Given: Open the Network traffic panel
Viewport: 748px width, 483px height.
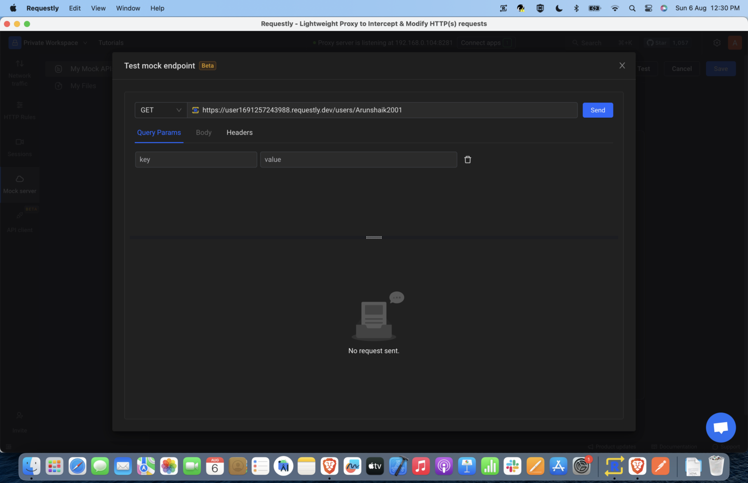Looking at the screenshot, I should pos(19,72).
